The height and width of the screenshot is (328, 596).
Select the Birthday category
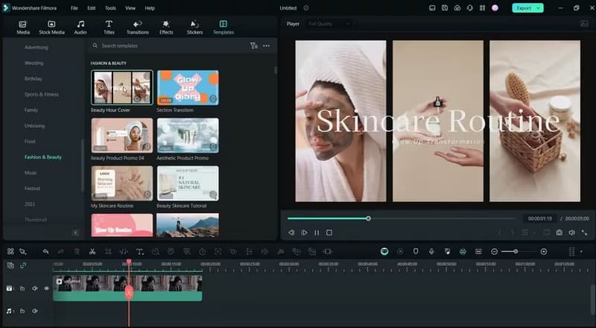pyautogui.click(x=33, y=79)
